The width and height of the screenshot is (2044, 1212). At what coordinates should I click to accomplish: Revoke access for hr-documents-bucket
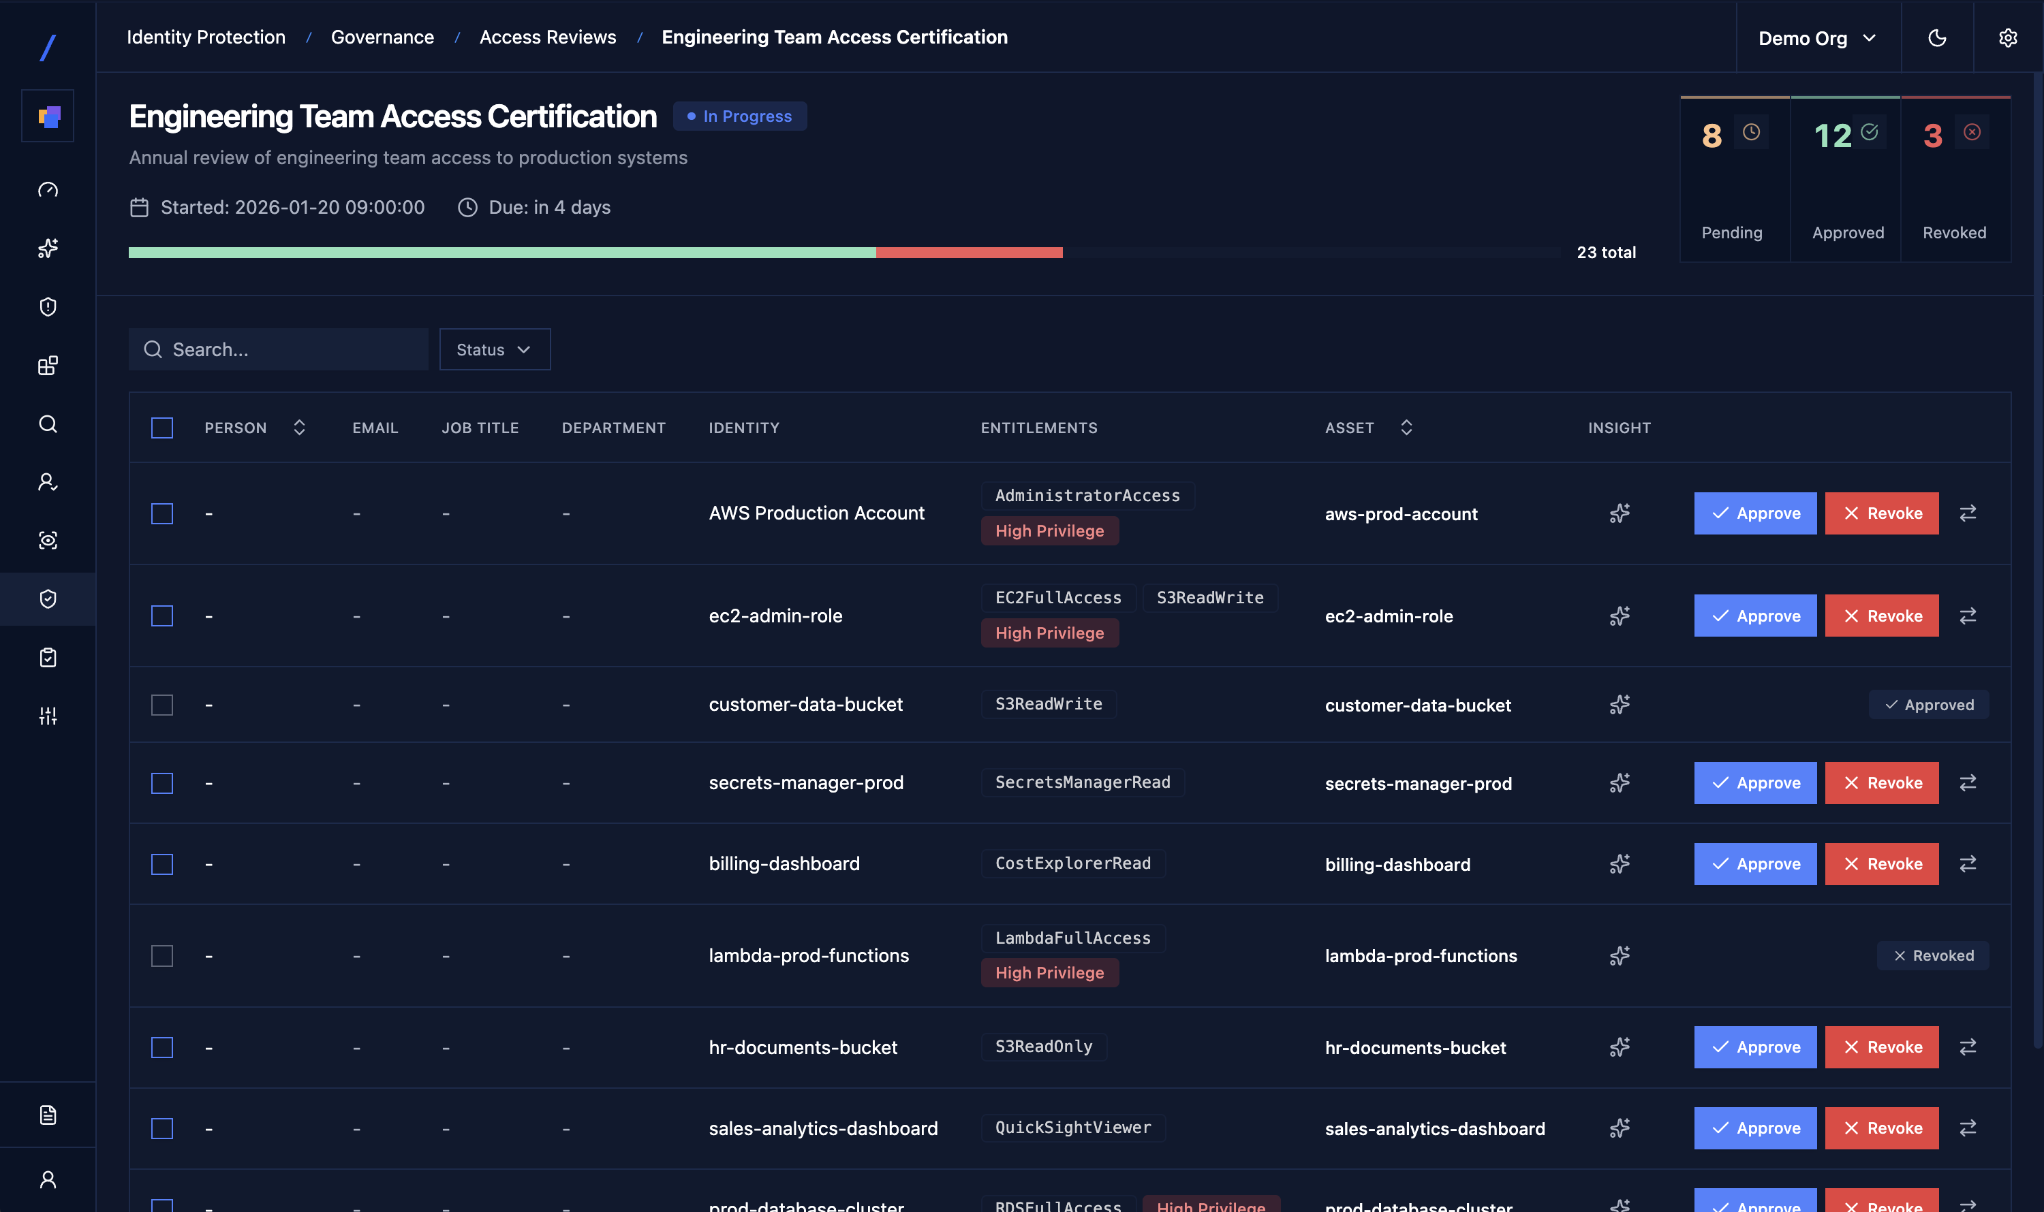coord(1880,1047)
